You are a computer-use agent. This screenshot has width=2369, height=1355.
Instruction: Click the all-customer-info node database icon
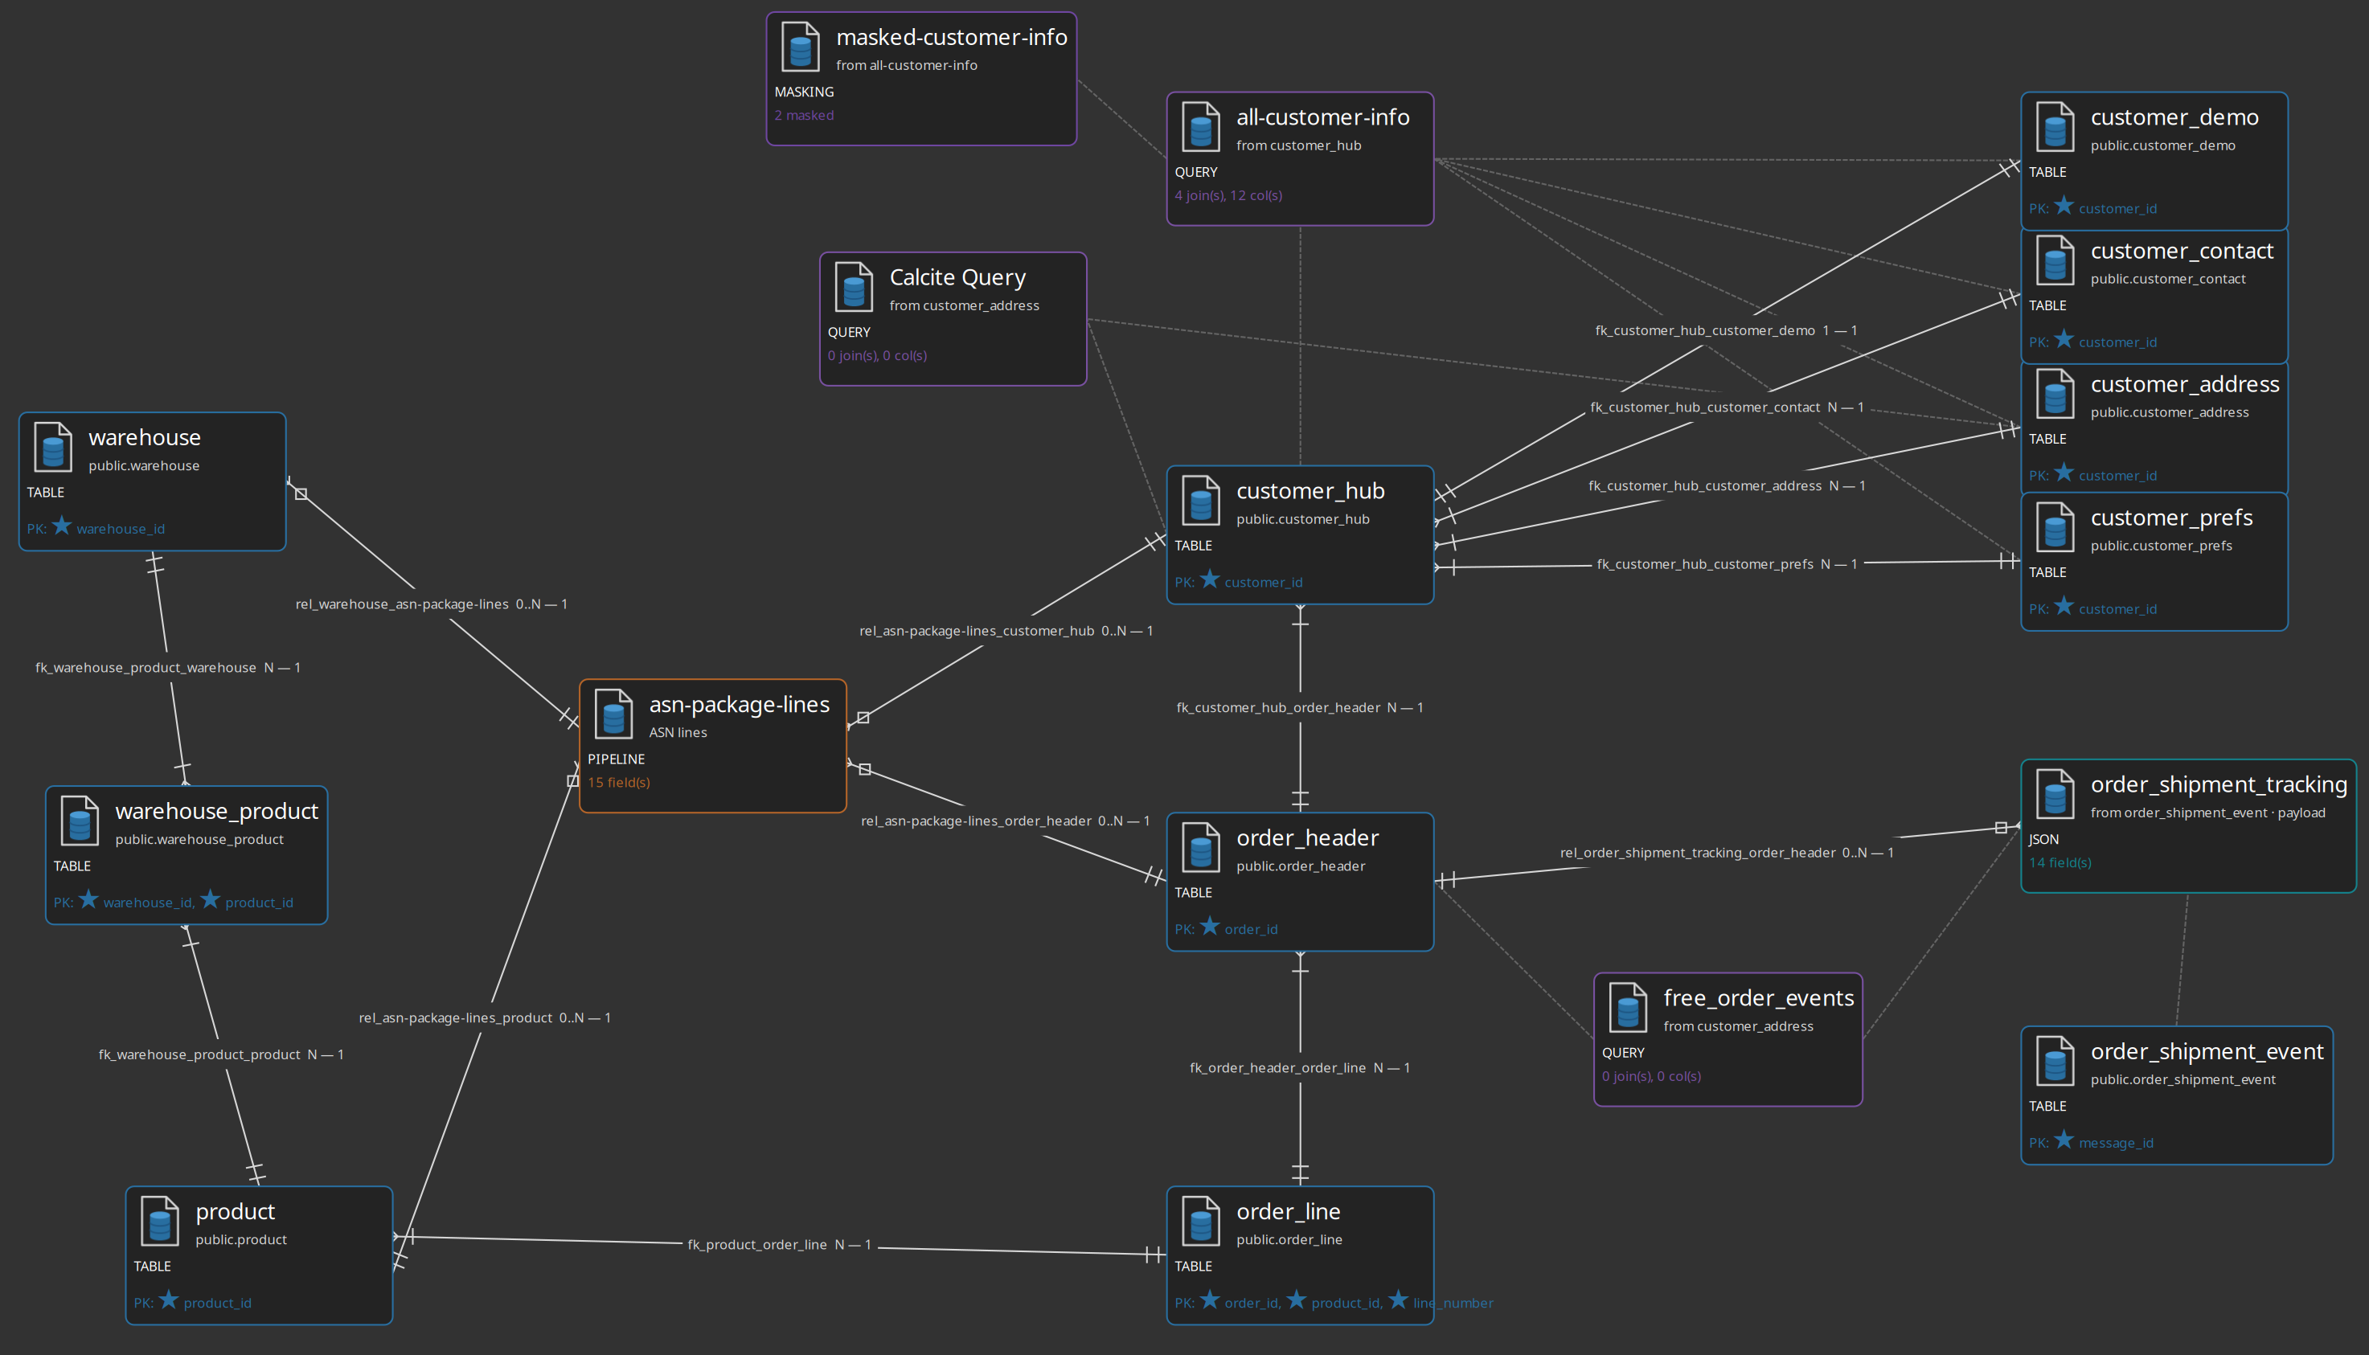click(1201, 128)
